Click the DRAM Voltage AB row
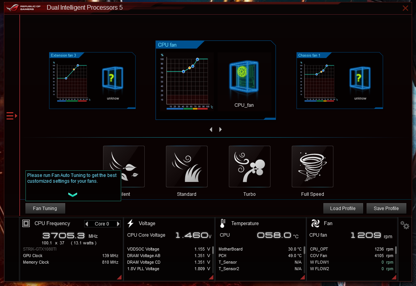This screenshot has width=416, height=286. pos(169,256)
